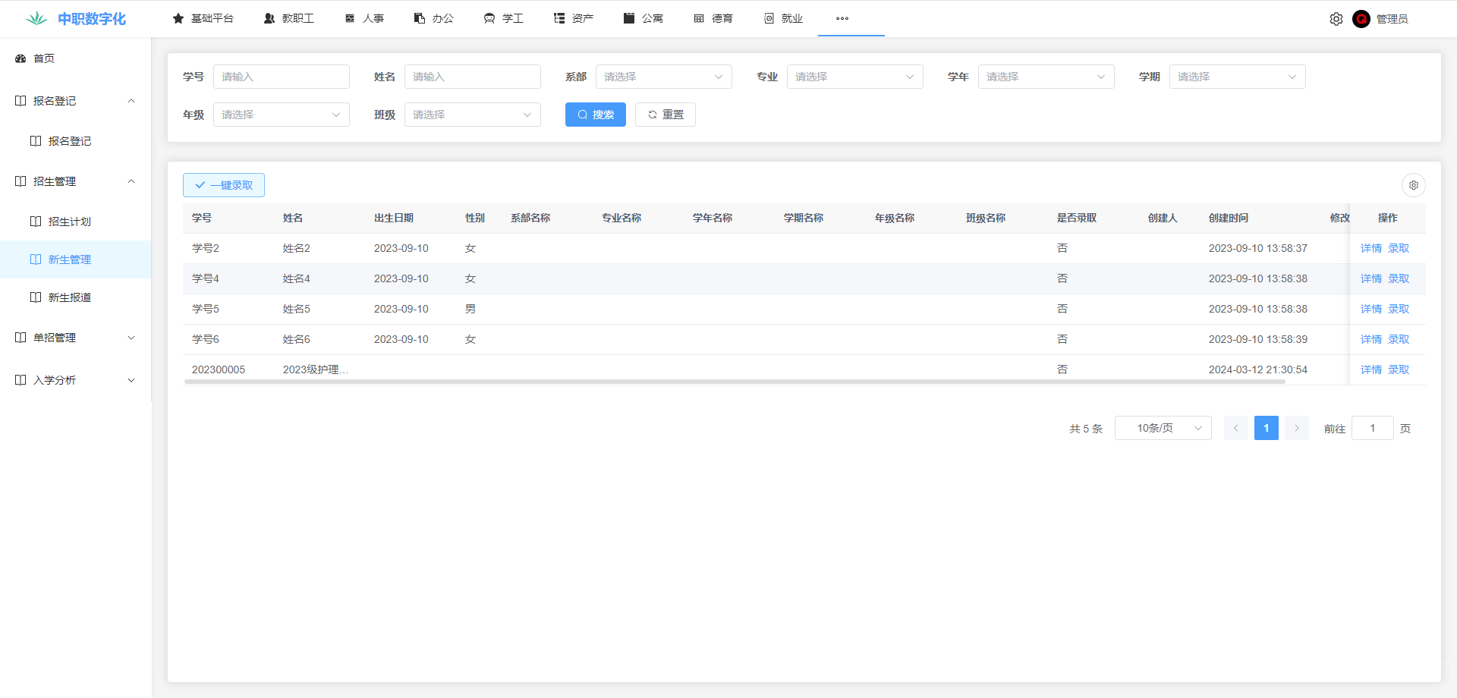This screenshot has width=1457, height=698.
Task: Click the horizontal scrollbar under the table
Action: [734, 382]
